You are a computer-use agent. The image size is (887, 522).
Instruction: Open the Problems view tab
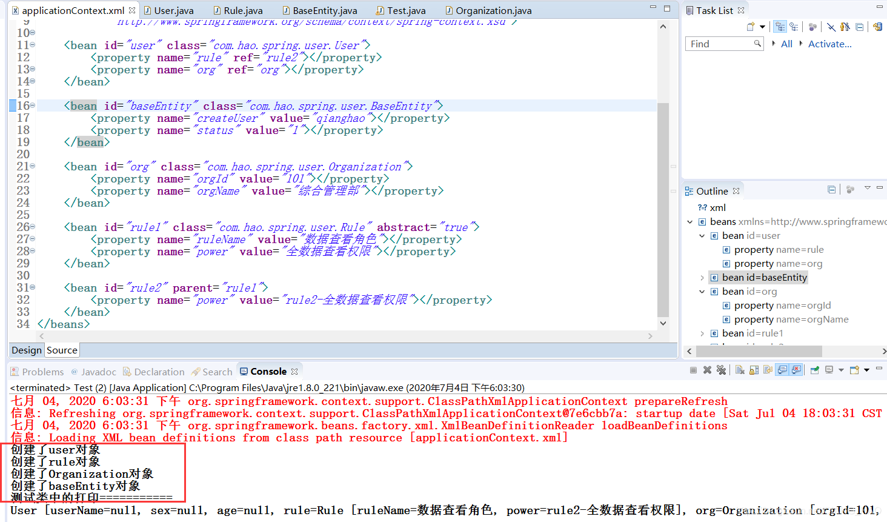38,372
